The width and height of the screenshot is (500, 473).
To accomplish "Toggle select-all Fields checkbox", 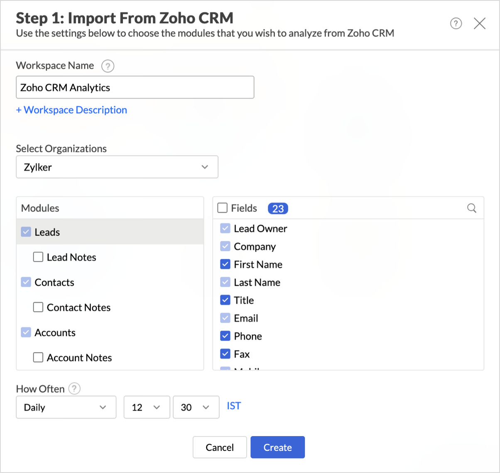I will click(223, 208).
